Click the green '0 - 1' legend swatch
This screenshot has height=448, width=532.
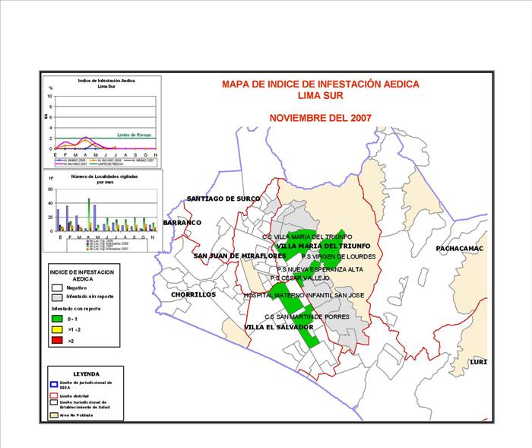tap(57, 319)
